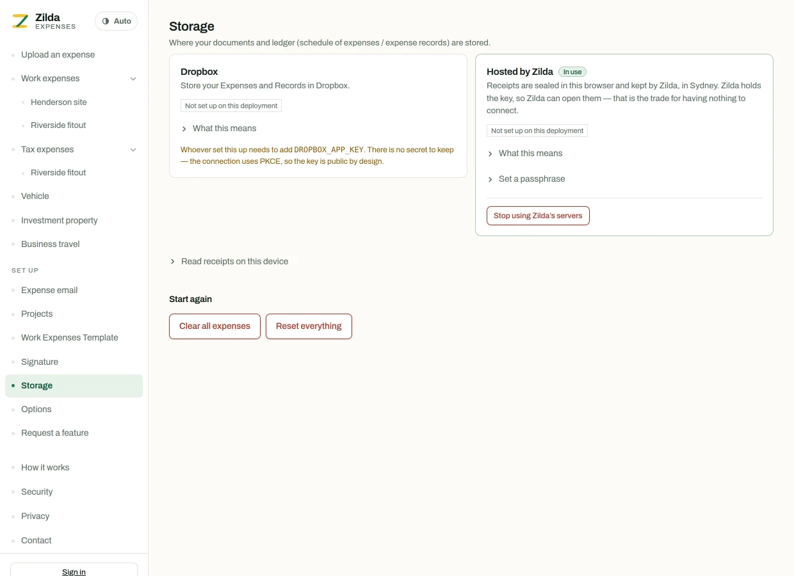Click the Sign in button
The width and height of the screenshot is (794, 576).
[x=74, y=570]
